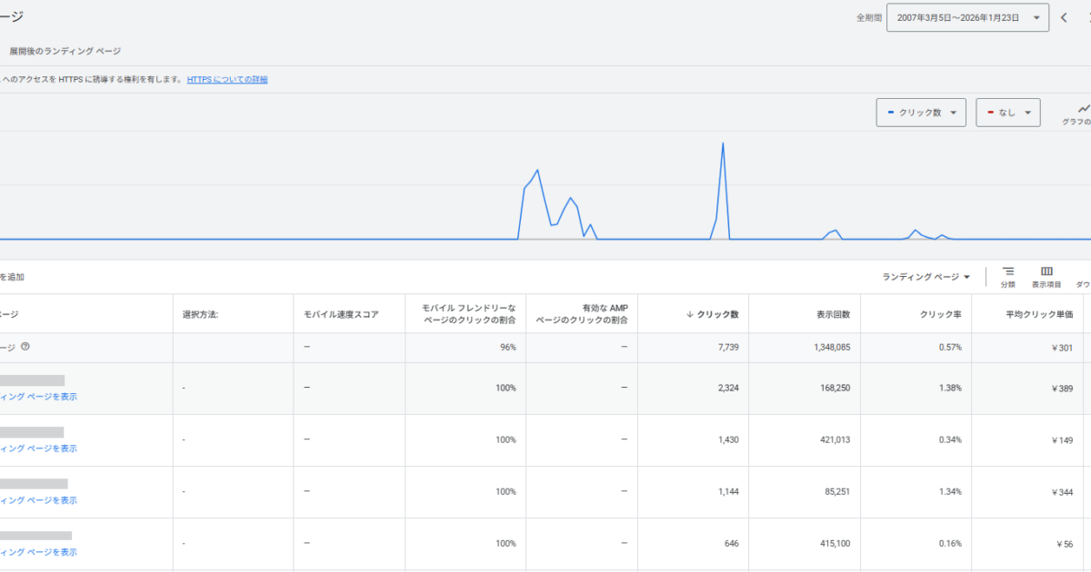Expand the red なし metric dropdown
The height and width of the screenshot is (572, 1091).
point(1007,113)
